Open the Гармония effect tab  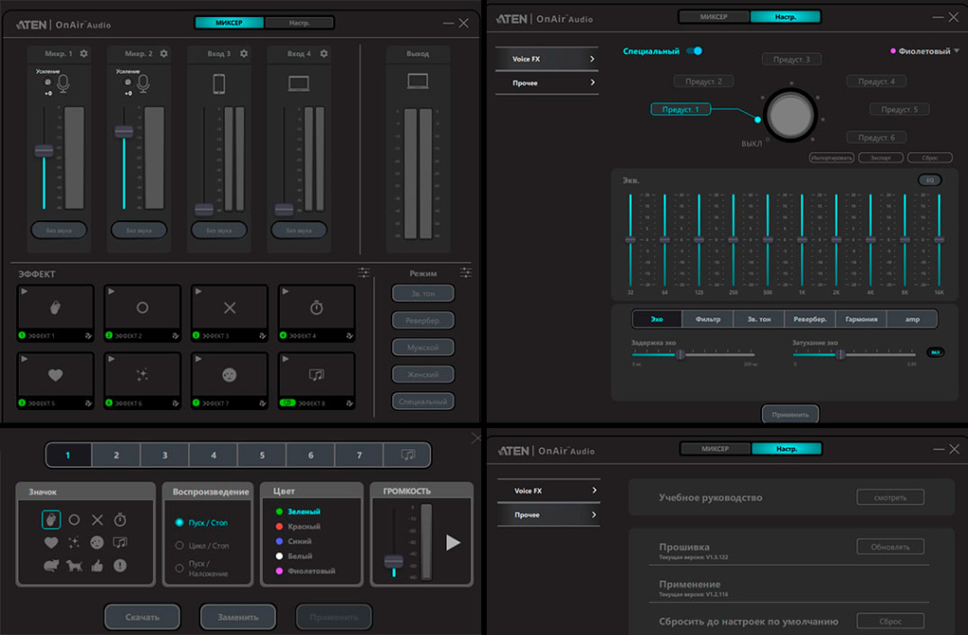[x=860, y=319]
